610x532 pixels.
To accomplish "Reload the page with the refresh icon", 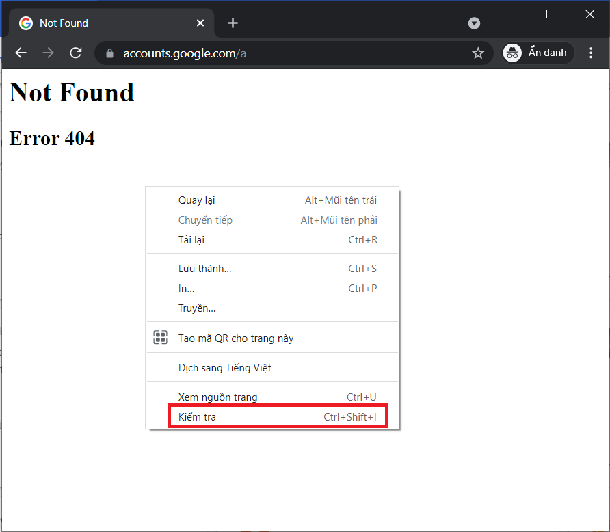I will [x=76, y=53].
